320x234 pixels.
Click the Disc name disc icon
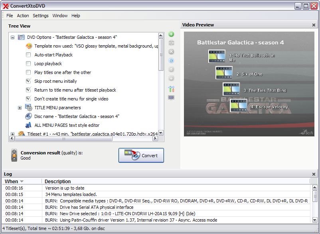(29, 116)
